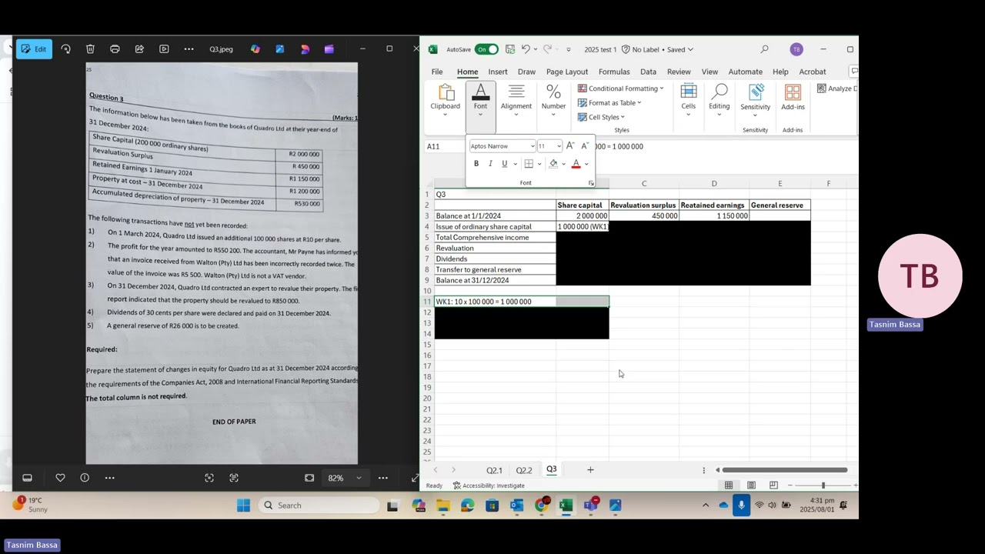
Task: Switch to the Q2.1 sheet tab
Action: click(494, 470)
